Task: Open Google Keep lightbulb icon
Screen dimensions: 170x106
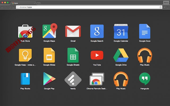Action: tap(25, 55)
